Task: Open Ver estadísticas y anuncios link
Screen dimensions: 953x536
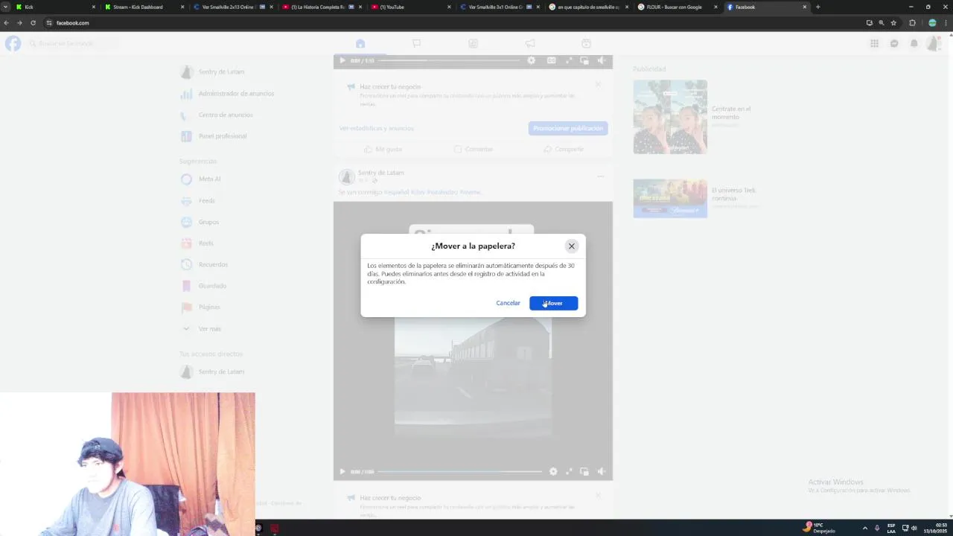Action: pos(376,128)
